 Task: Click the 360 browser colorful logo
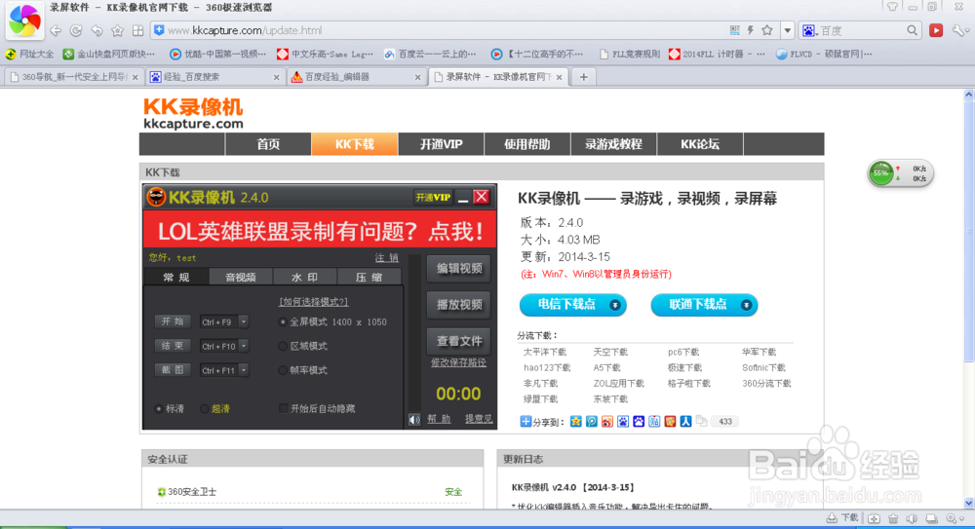(25, 20)
